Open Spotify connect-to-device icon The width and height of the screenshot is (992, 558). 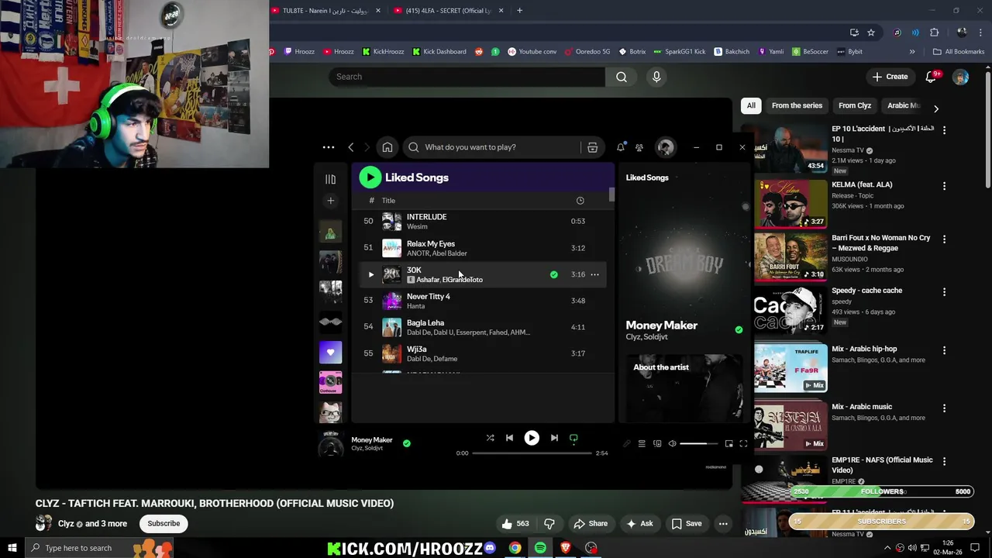point(657,443)
